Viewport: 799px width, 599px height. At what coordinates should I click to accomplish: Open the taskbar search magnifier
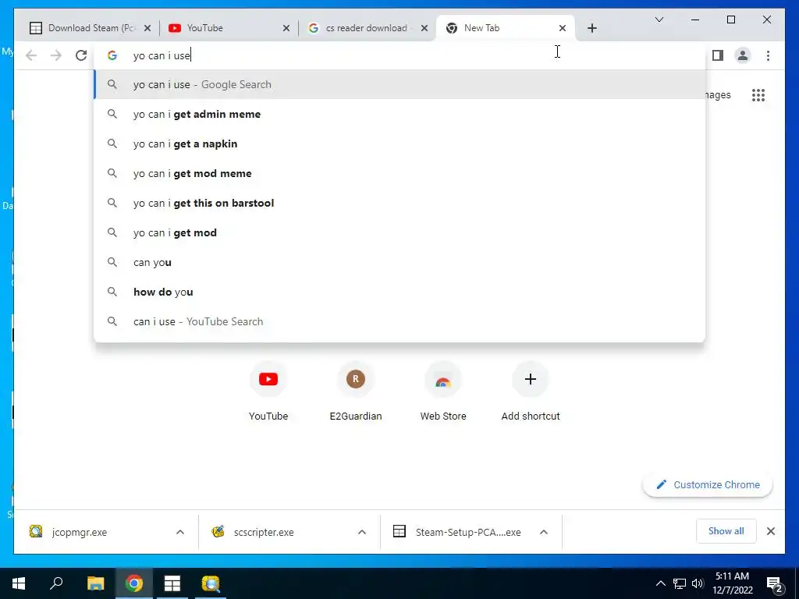(x=56, y=583)
